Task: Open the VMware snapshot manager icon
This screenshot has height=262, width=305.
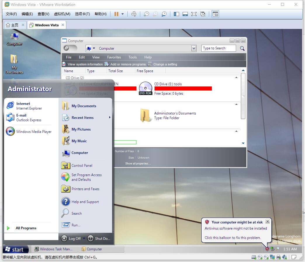Action: [164, 14]
